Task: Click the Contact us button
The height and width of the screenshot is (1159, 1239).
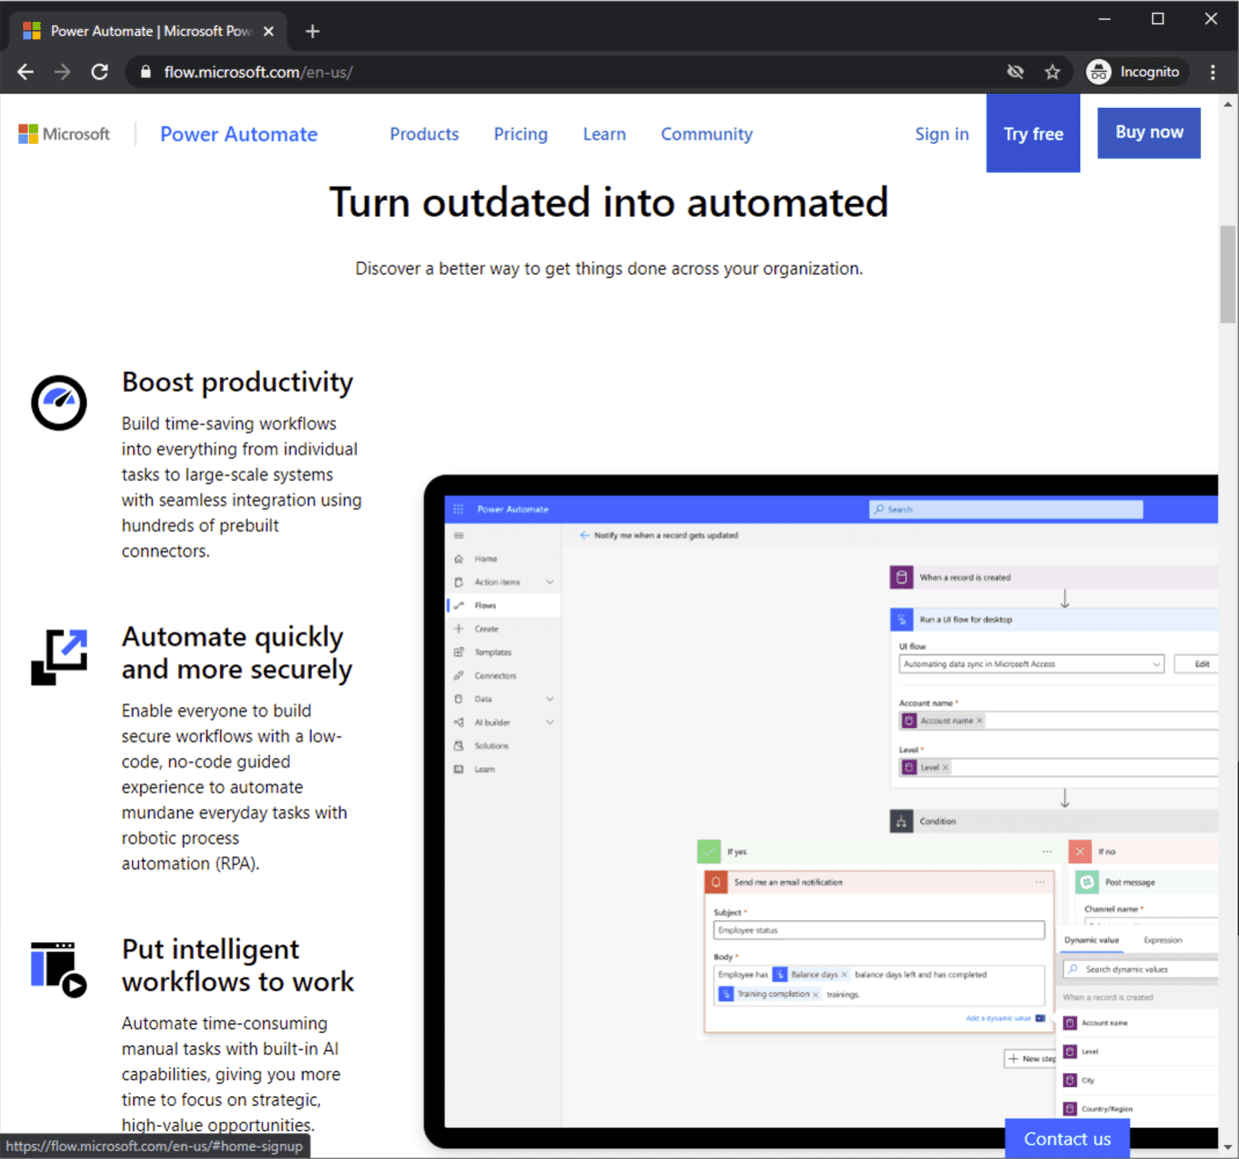Action: [1067, 1139]
